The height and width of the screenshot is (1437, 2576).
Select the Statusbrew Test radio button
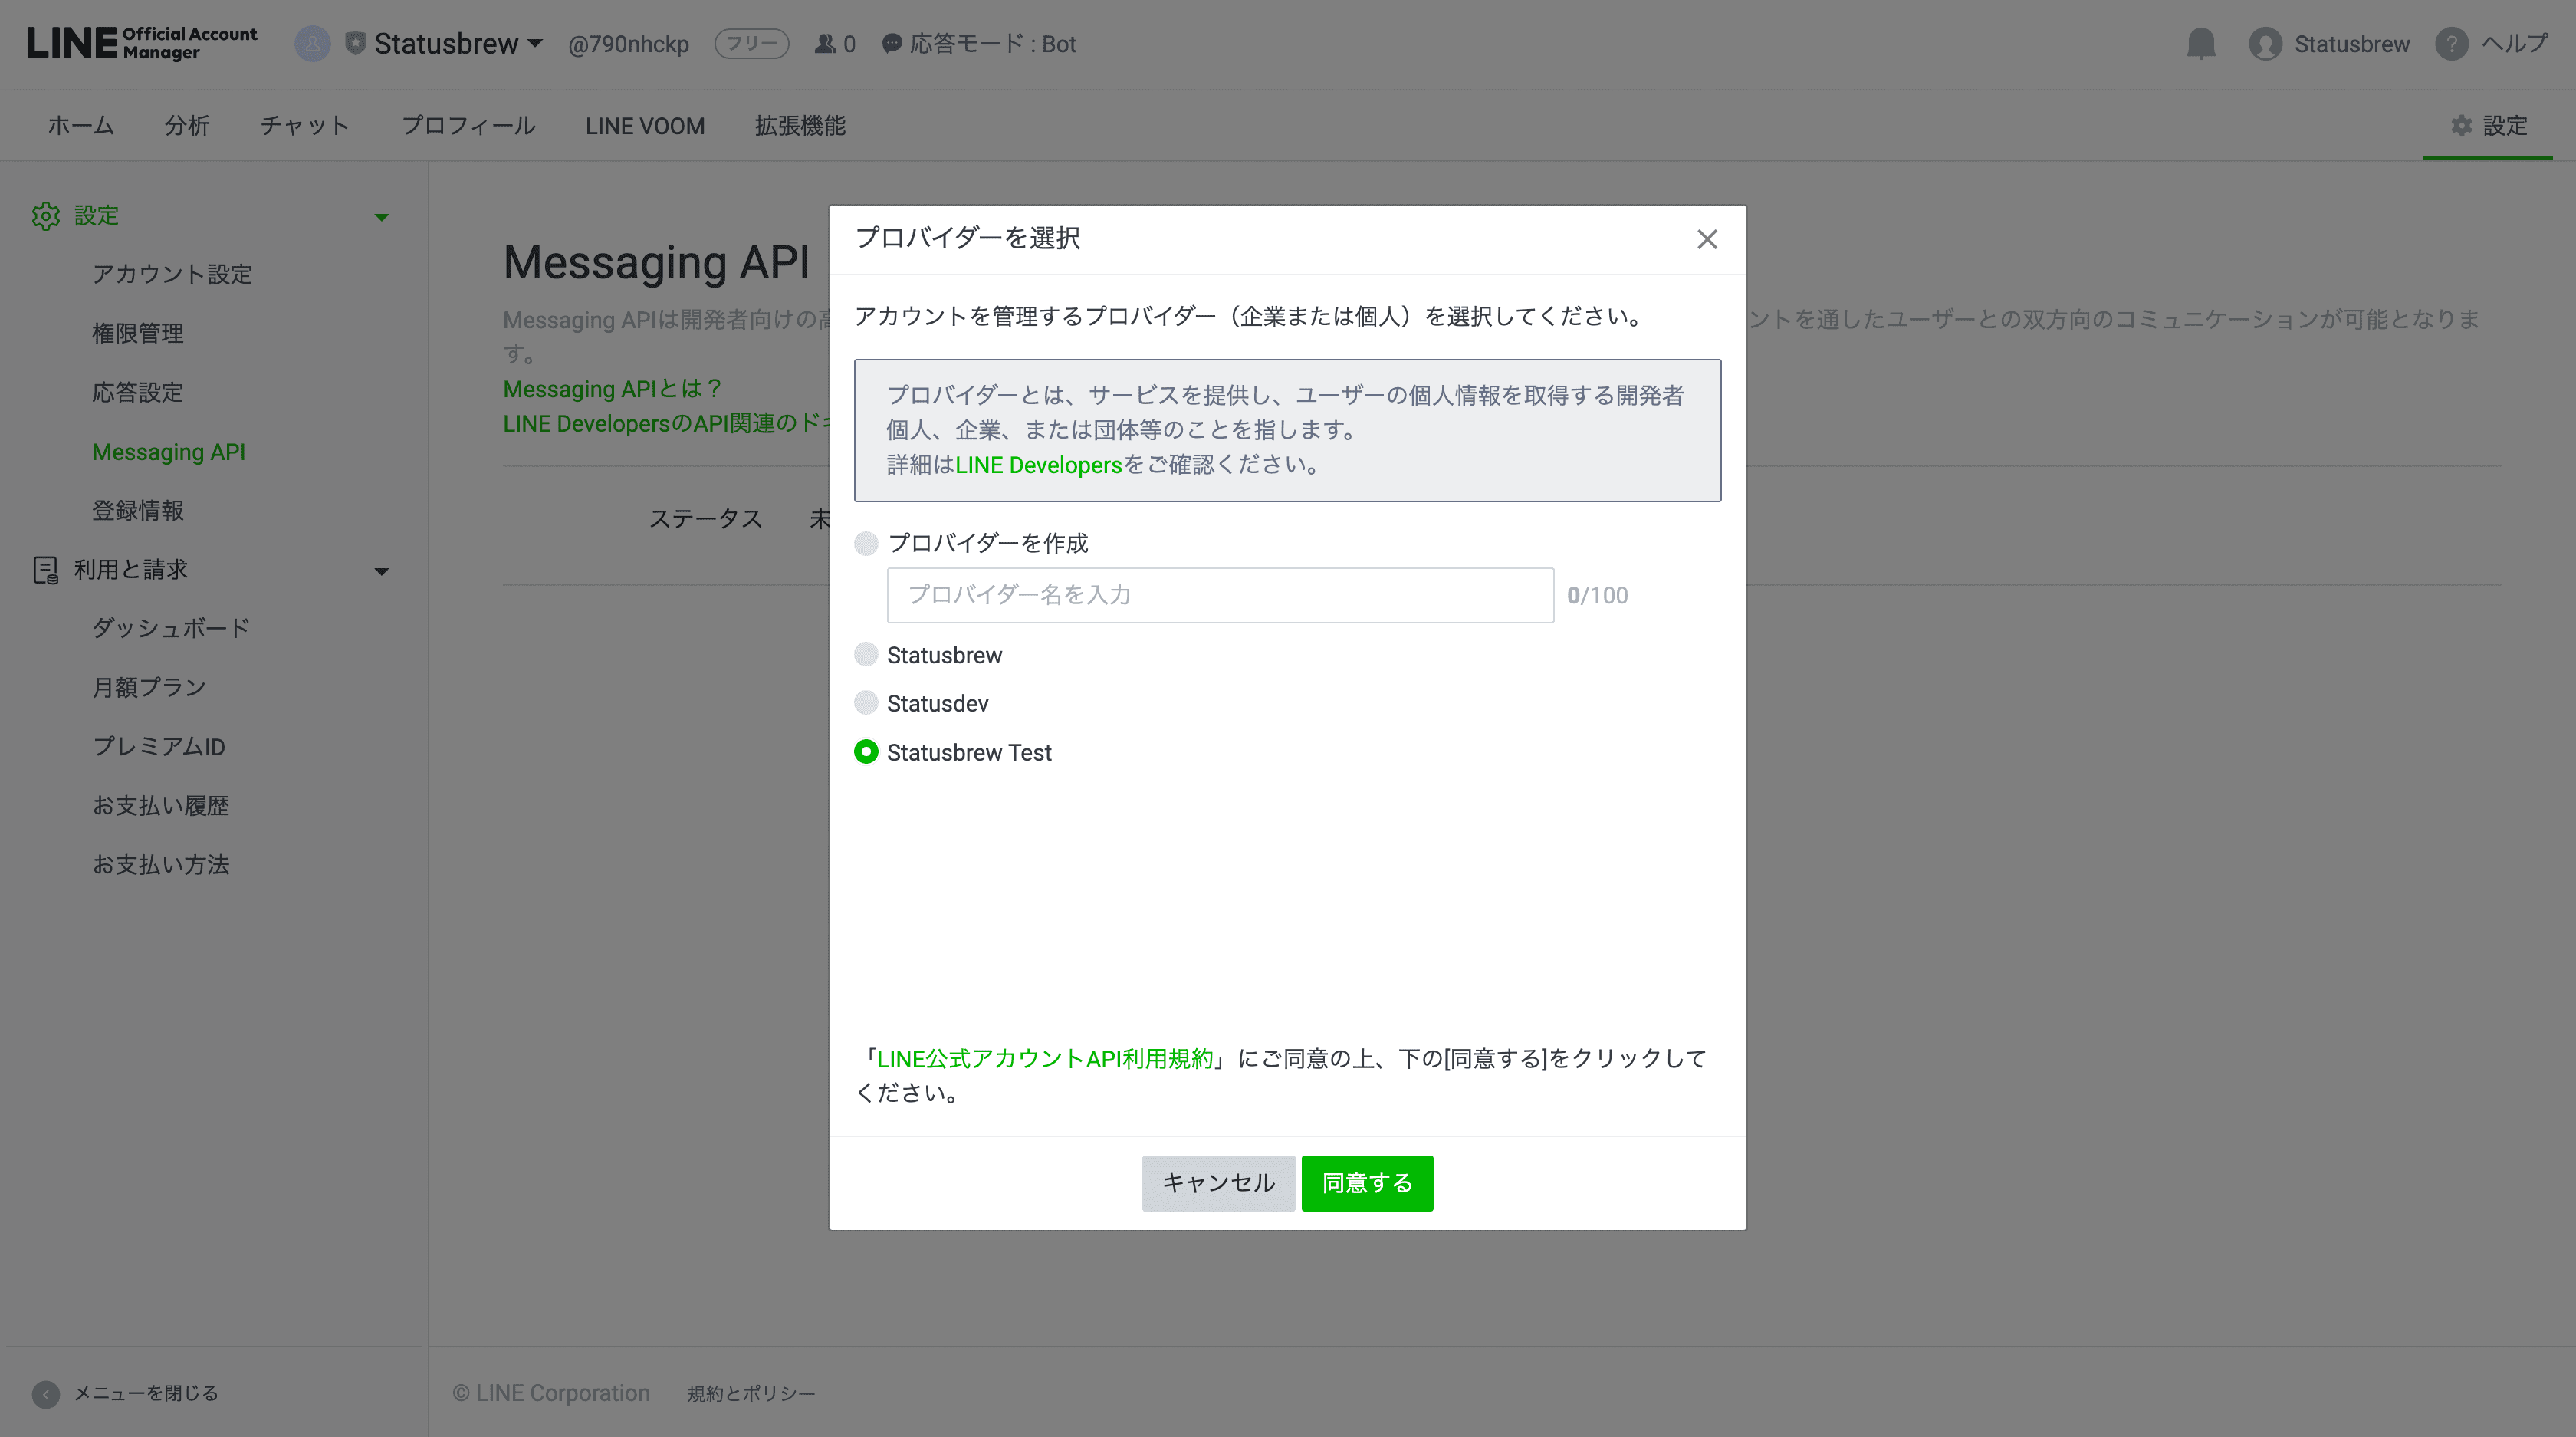(x=866, y=752)
